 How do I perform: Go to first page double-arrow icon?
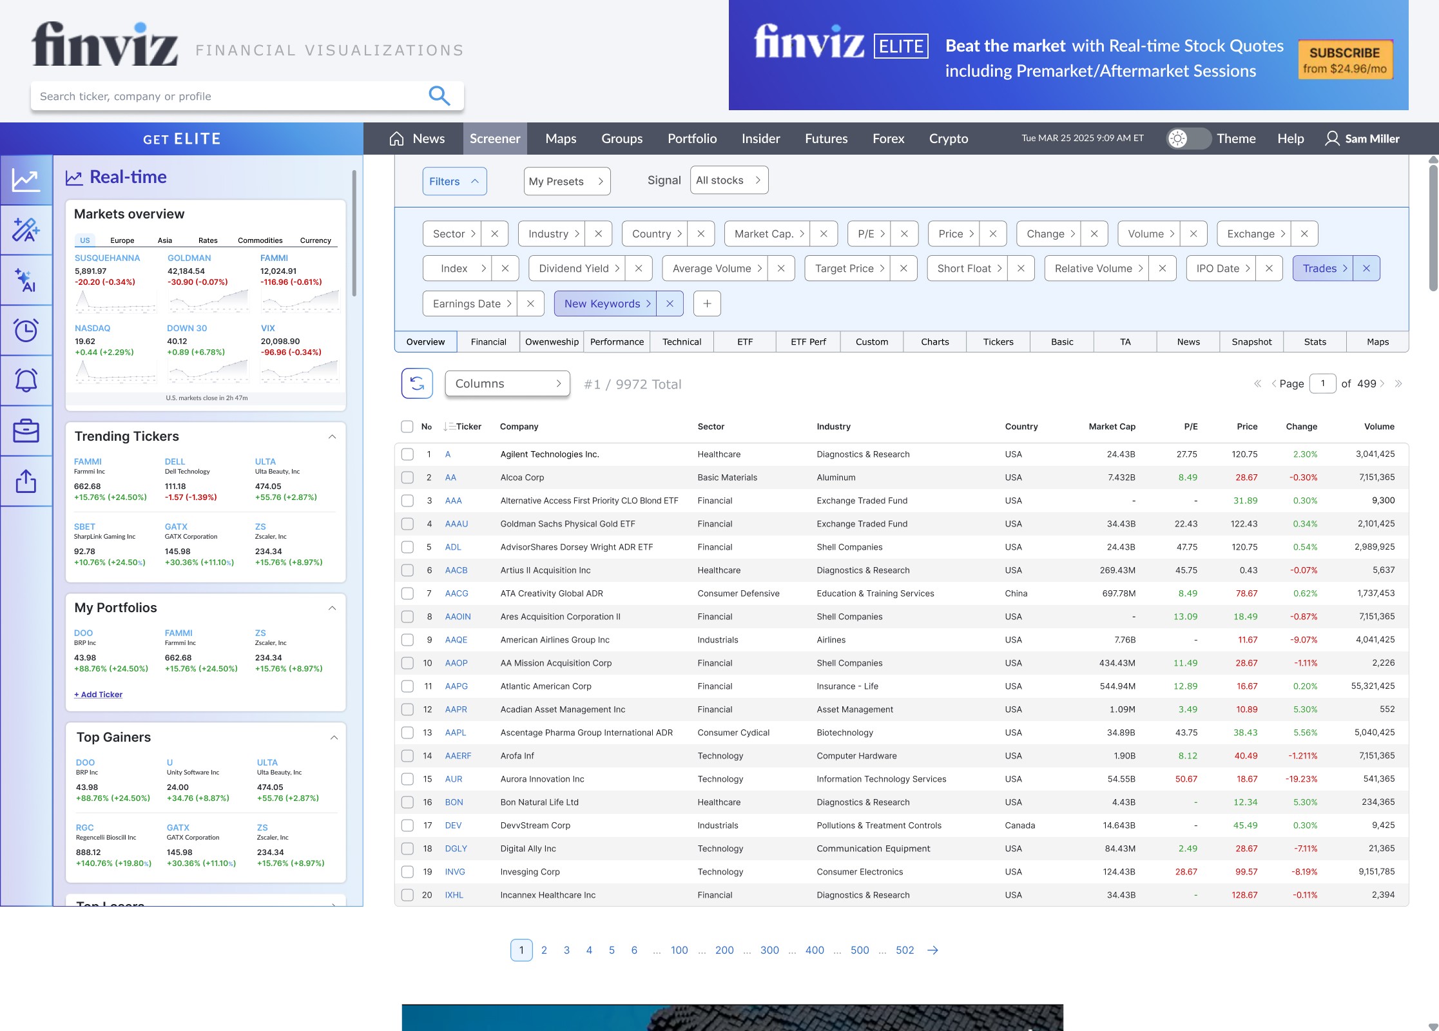tap(1257, 383)
